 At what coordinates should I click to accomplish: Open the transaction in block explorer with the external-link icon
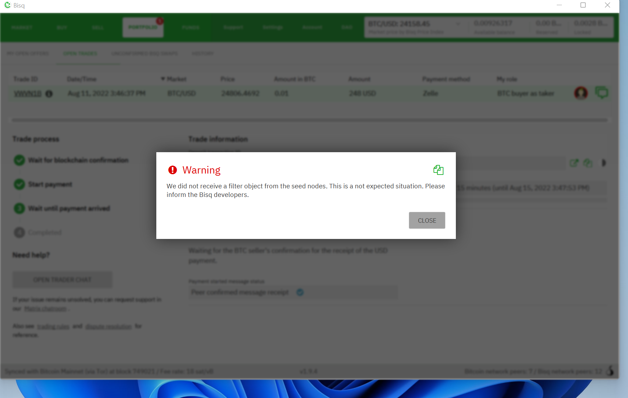click(574, 163)
